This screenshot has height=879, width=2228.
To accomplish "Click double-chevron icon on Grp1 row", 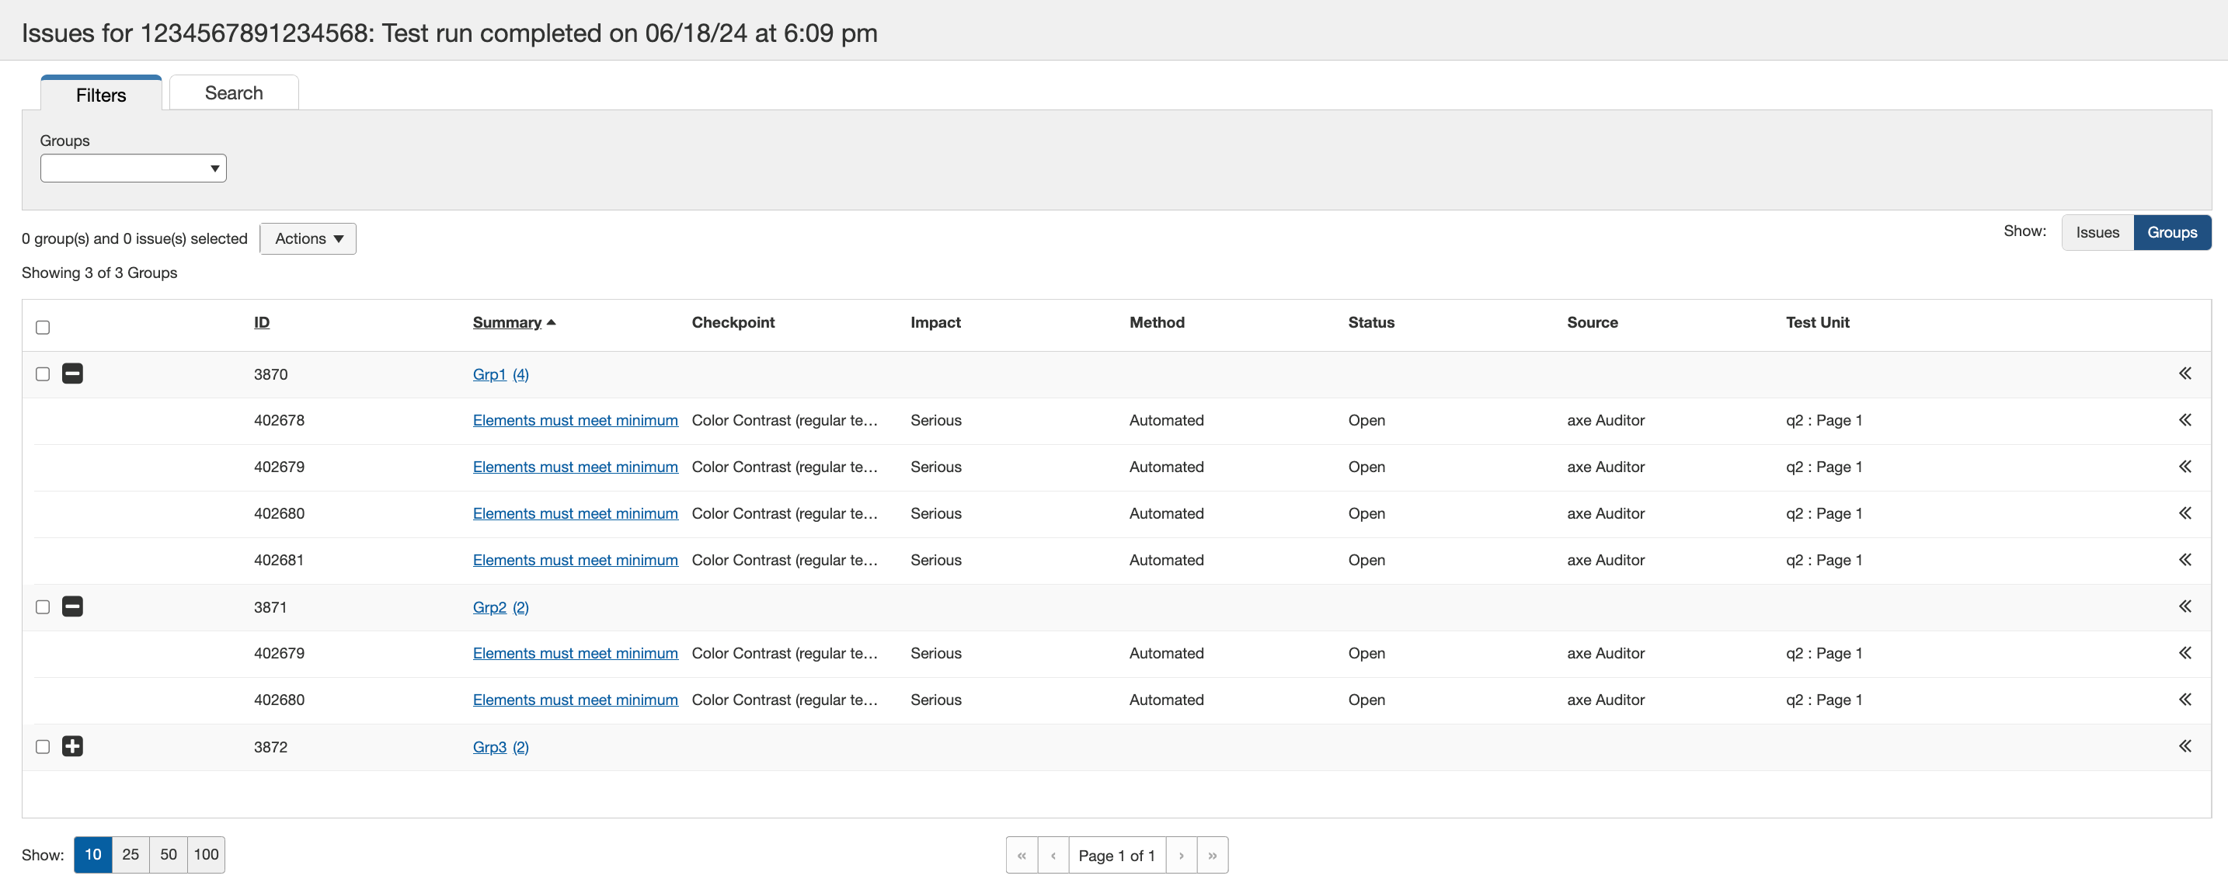I will [x=2184, y=373].
